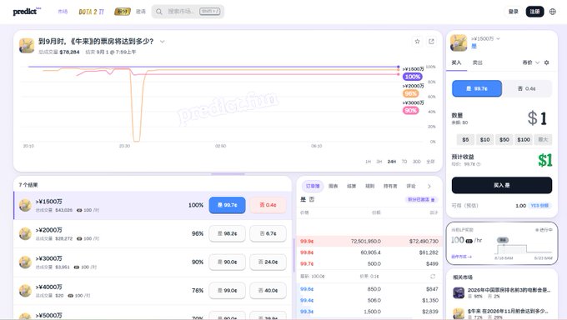Click the share market icon

click(431, 42)
